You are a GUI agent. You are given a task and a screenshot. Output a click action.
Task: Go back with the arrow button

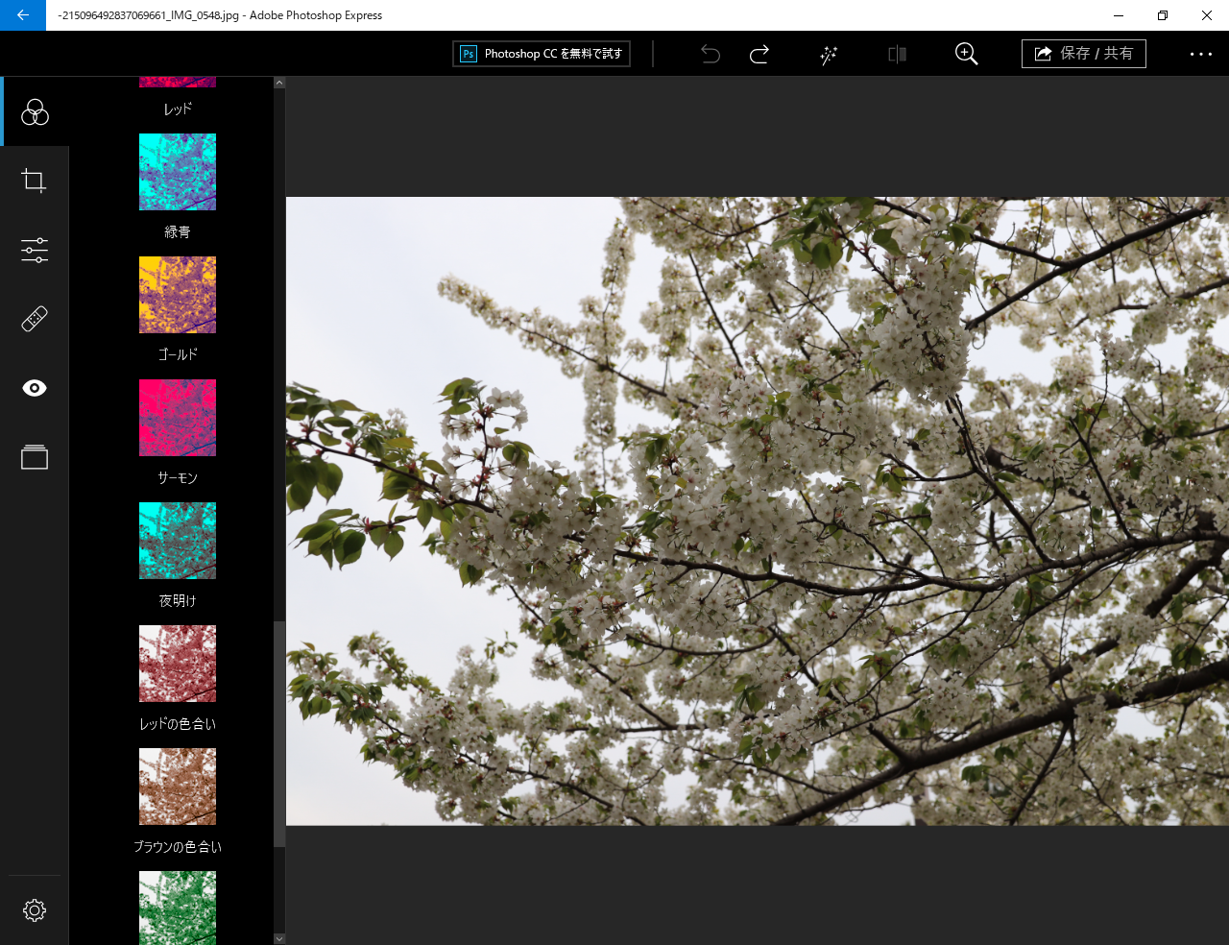23,15
